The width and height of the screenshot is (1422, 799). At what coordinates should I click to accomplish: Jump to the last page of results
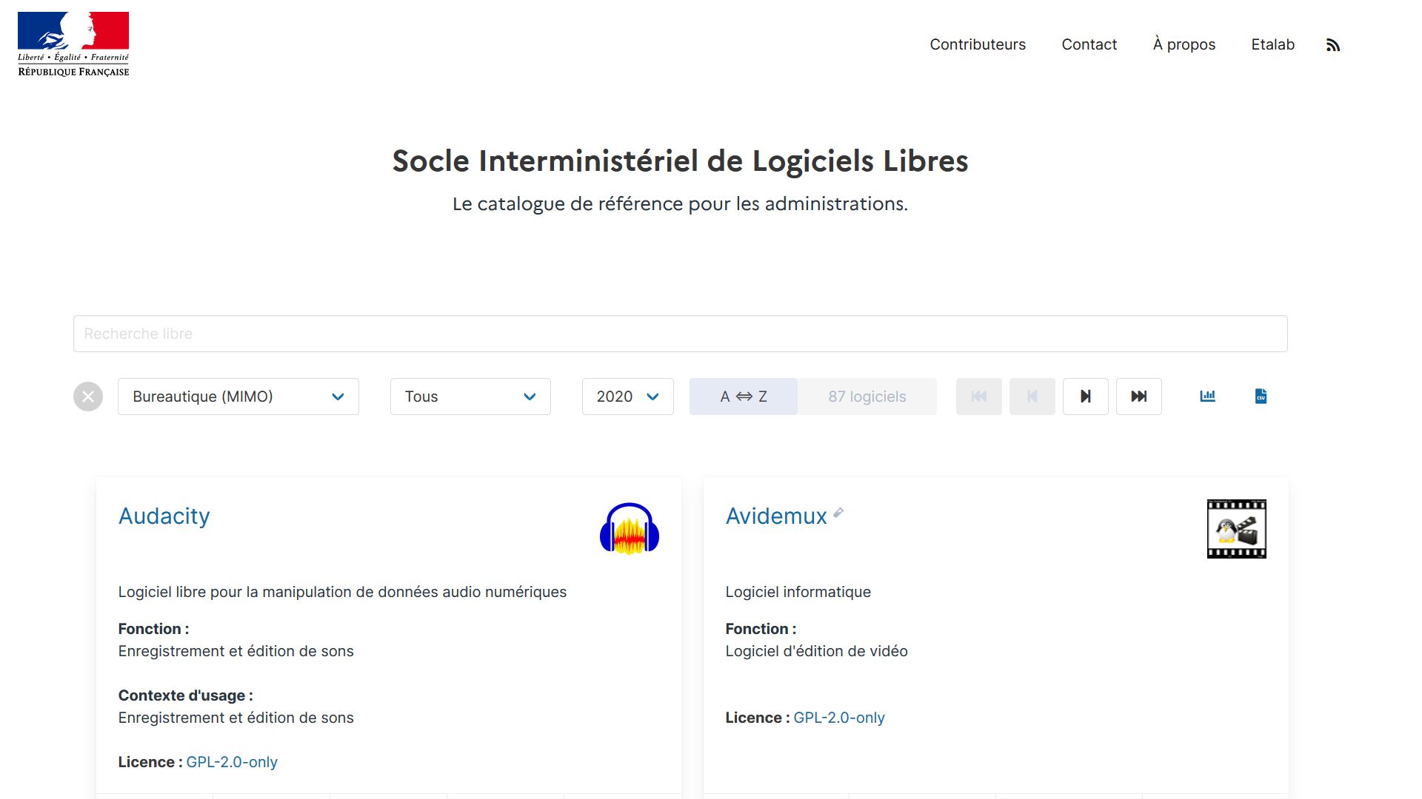pos(1139,397)
